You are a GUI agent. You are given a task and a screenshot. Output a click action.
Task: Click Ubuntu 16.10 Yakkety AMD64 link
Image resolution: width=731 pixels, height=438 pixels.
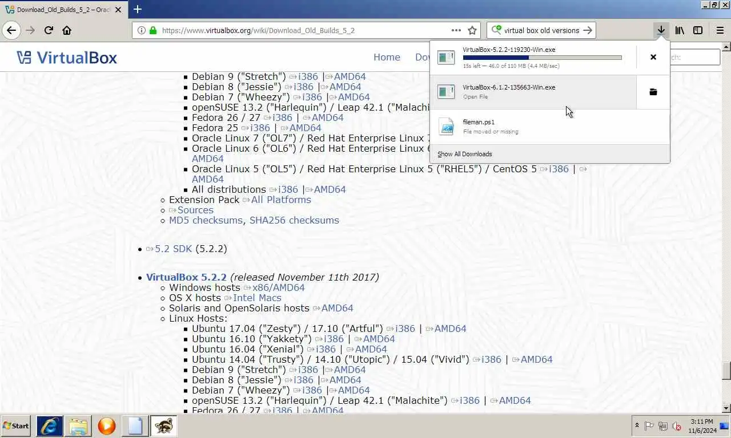[379, 339]
